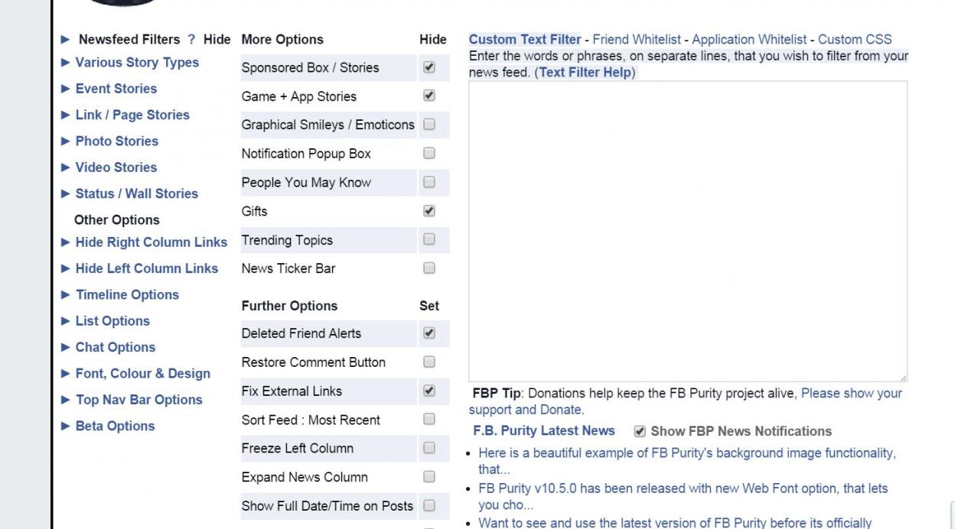
Task: Uncheck Sponsored Box / Stories hide checkbox
Action: (429, 67)
